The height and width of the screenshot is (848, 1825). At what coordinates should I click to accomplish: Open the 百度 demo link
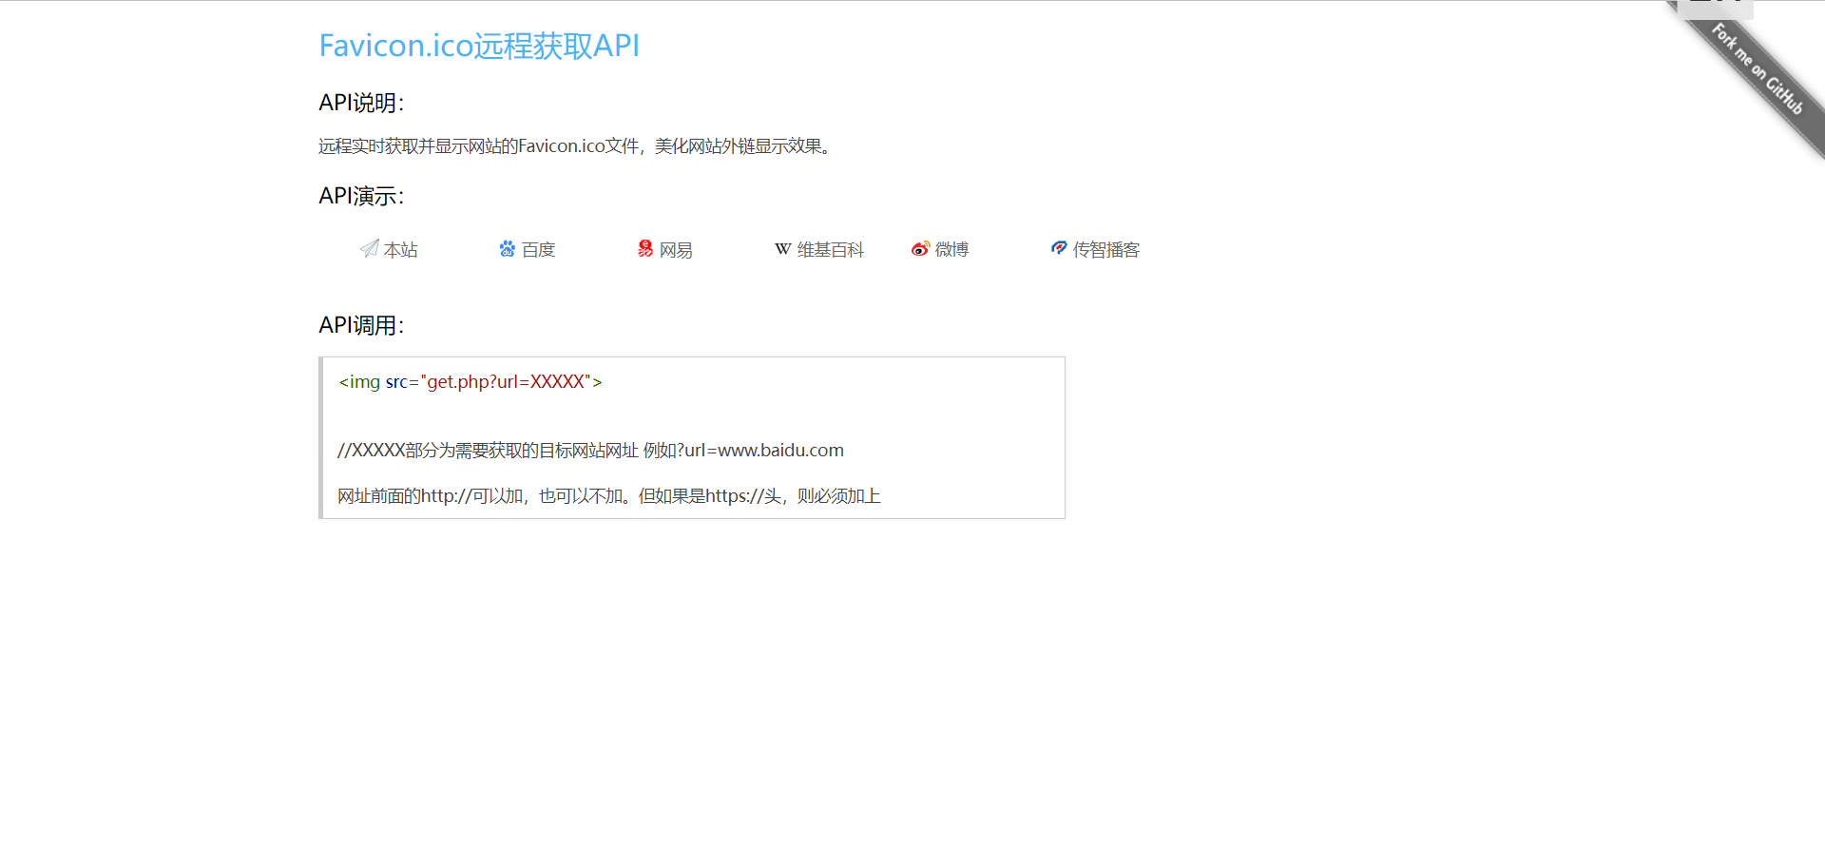click(539, 249)
